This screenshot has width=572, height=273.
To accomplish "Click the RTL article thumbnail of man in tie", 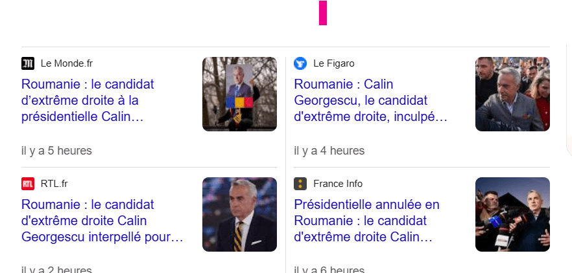I will coord(239,215).
